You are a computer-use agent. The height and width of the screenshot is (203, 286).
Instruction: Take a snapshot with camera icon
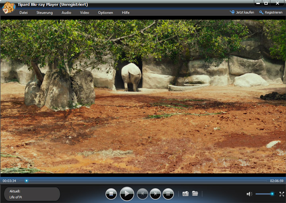coord(186,194)
